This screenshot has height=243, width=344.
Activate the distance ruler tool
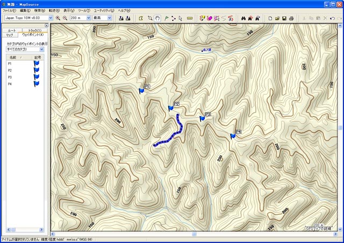190,18
